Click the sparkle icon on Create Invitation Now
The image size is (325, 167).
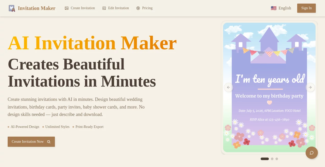49,141
